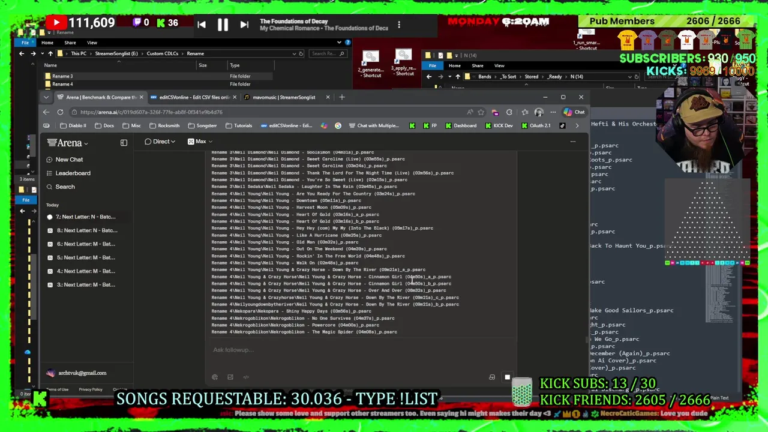Close the Arena browser tab
768x432 pixels.
click(141, 97)
